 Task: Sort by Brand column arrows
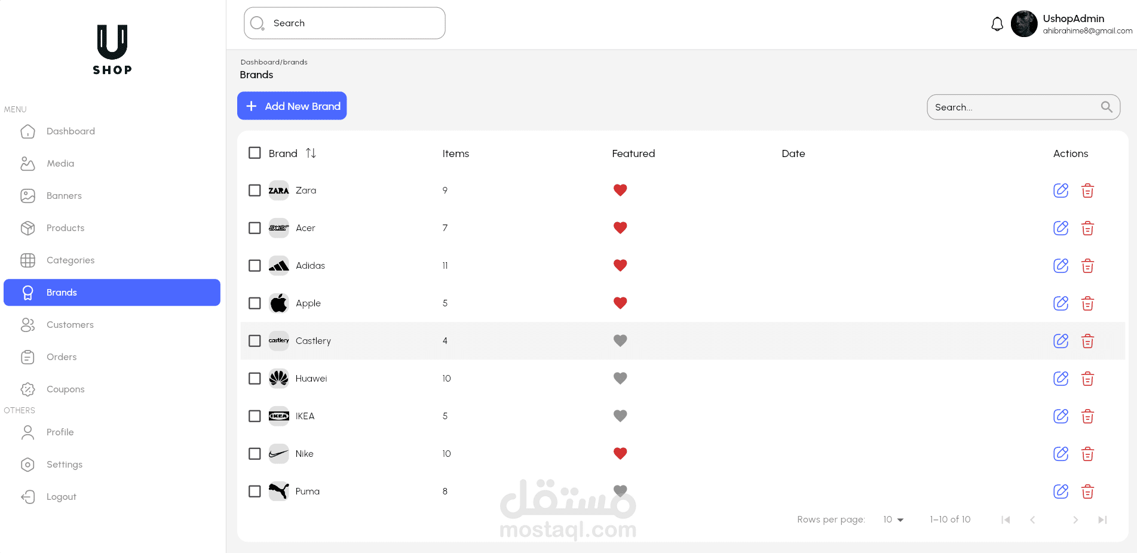[x=311, y=153]
